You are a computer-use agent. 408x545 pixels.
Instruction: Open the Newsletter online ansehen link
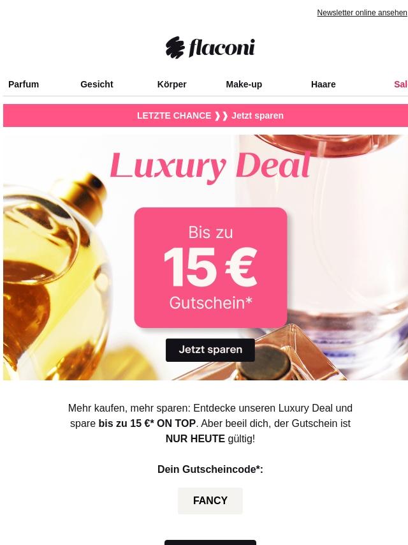pos(362,13)
